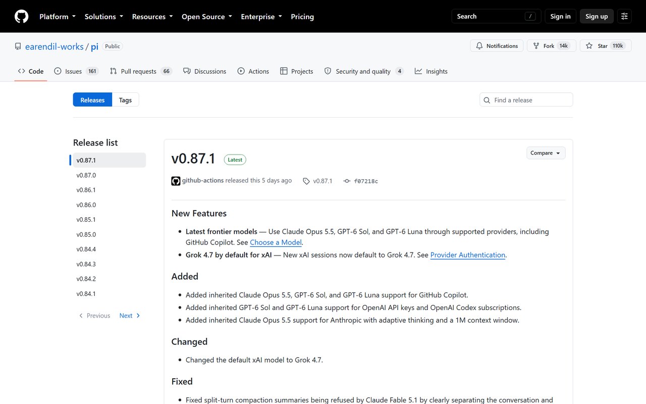Click the New Features heading

point(199,213)
